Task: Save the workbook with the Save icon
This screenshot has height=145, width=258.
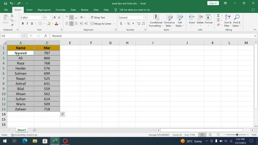Action: point(5,3)
